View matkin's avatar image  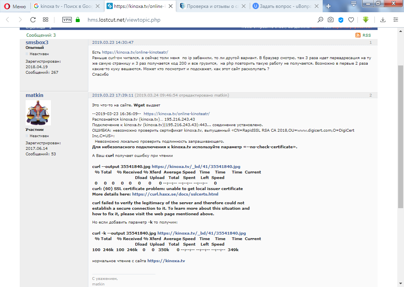[38, 113]
